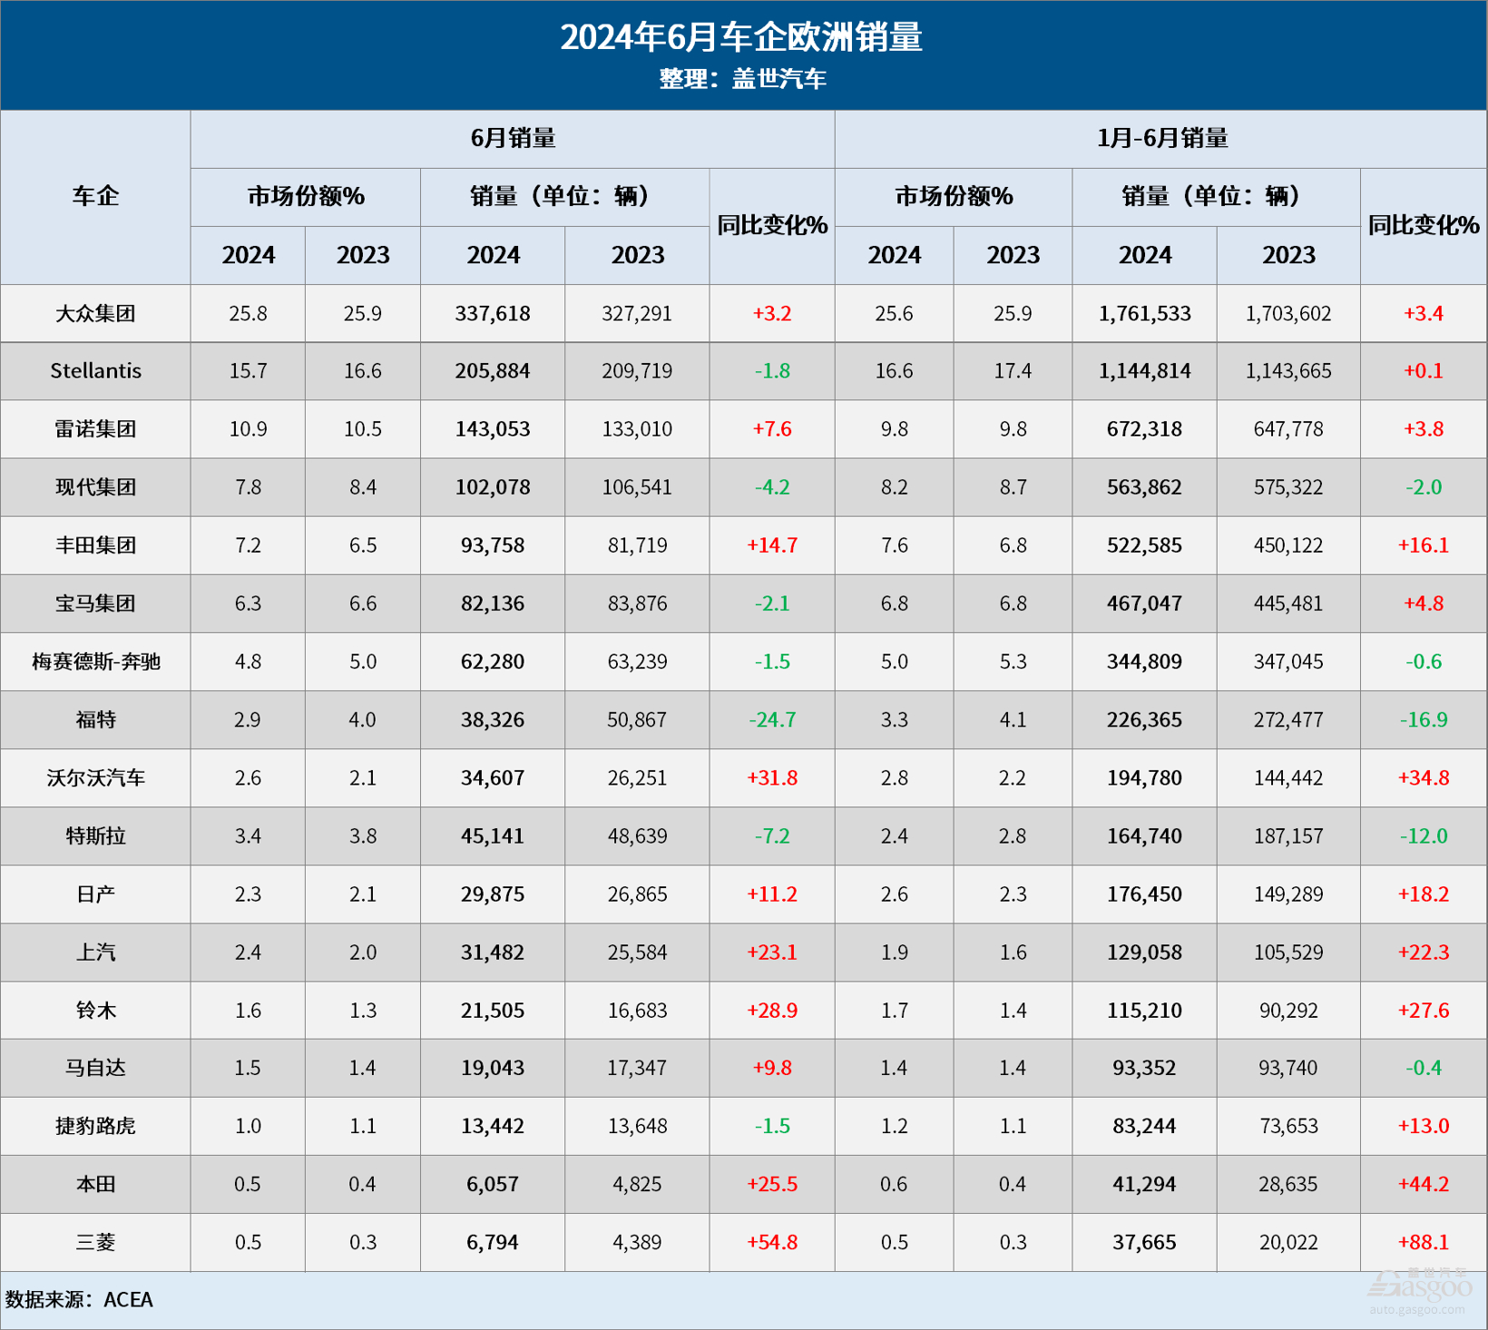Click the +44.2 change for 本田

(1424, 1184)
